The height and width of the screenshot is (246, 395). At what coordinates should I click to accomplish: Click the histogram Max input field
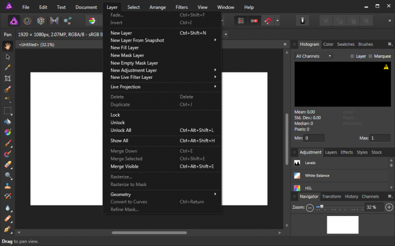pos(380,138)
